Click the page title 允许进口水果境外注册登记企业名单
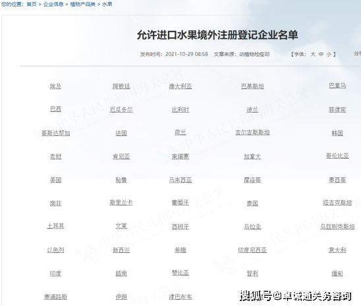Viewport: 361px width, 307px height. pos(217,35)
